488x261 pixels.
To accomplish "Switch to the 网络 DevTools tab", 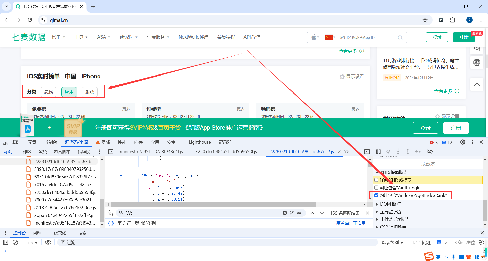I will point(103,142).
